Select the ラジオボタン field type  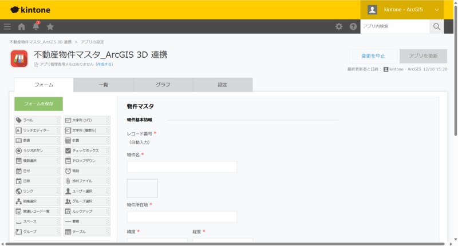pyautogui.click(x=38, y=150)
